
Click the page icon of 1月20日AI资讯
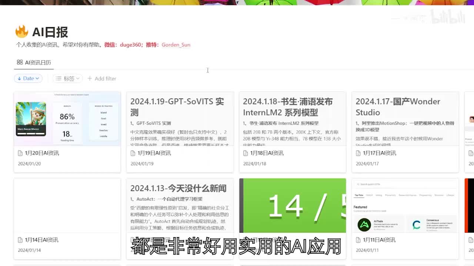tap(20, 153)
